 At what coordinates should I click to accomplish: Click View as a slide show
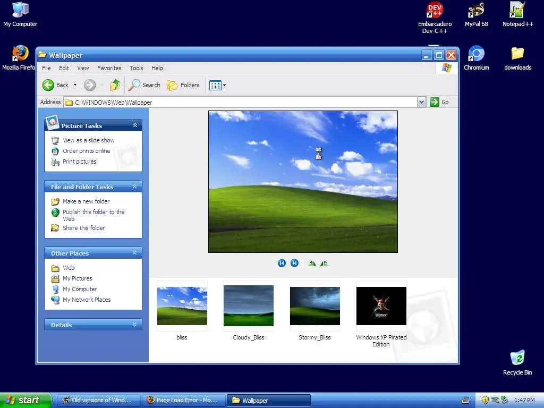(89, 140)
